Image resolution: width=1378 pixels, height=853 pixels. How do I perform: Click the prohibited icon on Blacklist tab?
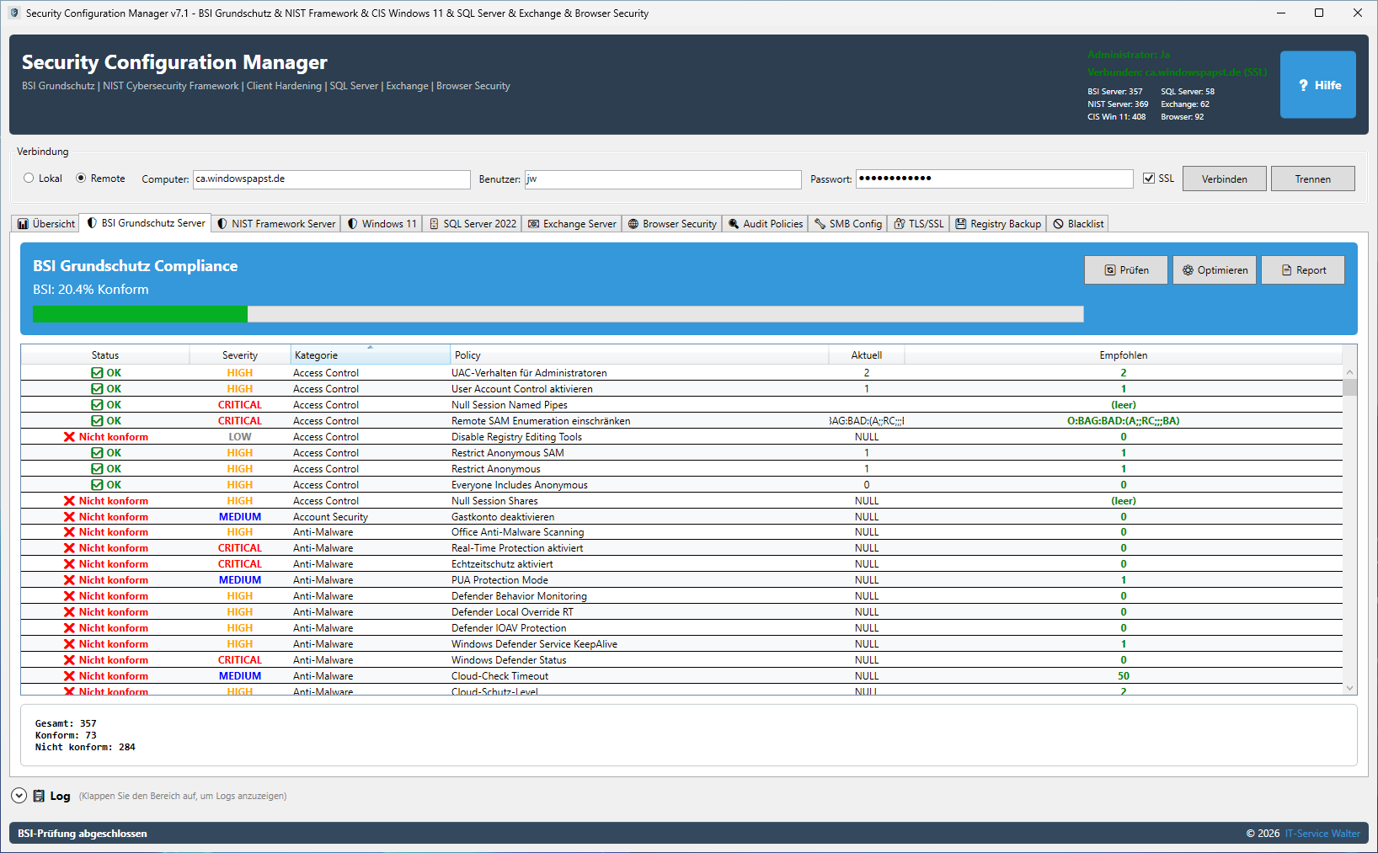click(x=1059, y=224)
